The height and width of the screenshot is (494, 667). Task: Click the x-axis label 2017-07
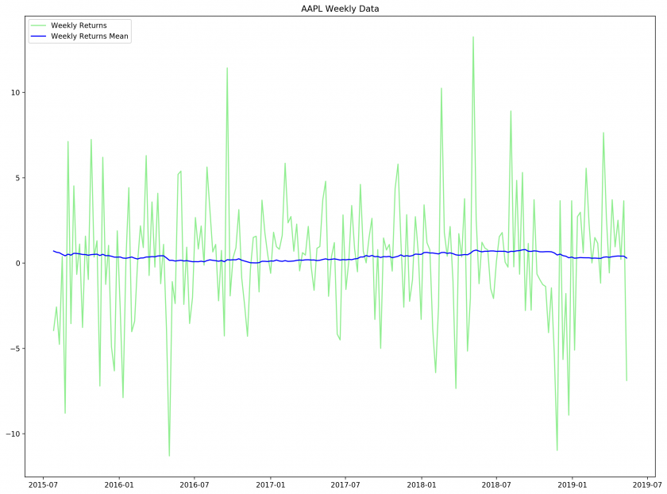pos(345,485)
